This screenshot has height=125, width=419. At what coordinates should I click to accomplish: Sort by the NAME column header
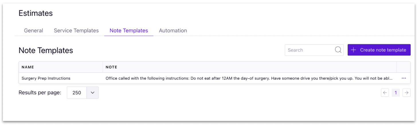(x=28, y=67)
